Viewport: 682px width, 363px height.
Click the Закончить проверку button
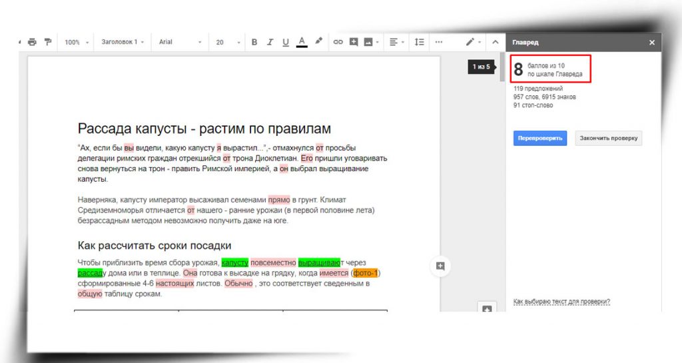pyautogui.click(x=608, y=139)
